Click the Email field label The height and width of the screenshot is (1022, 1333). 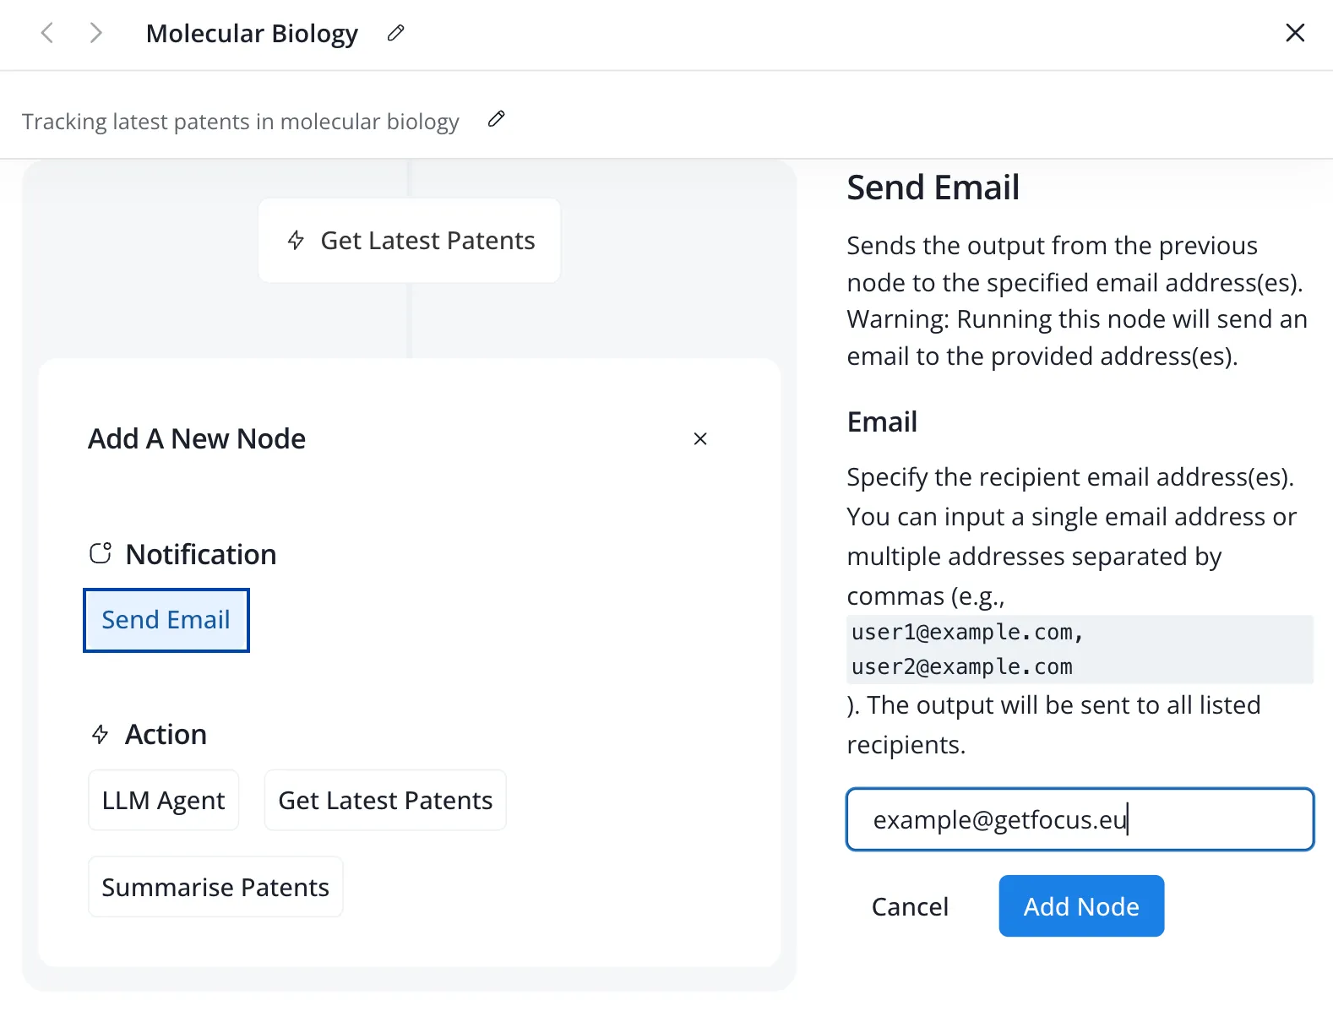tap(882, 421)
